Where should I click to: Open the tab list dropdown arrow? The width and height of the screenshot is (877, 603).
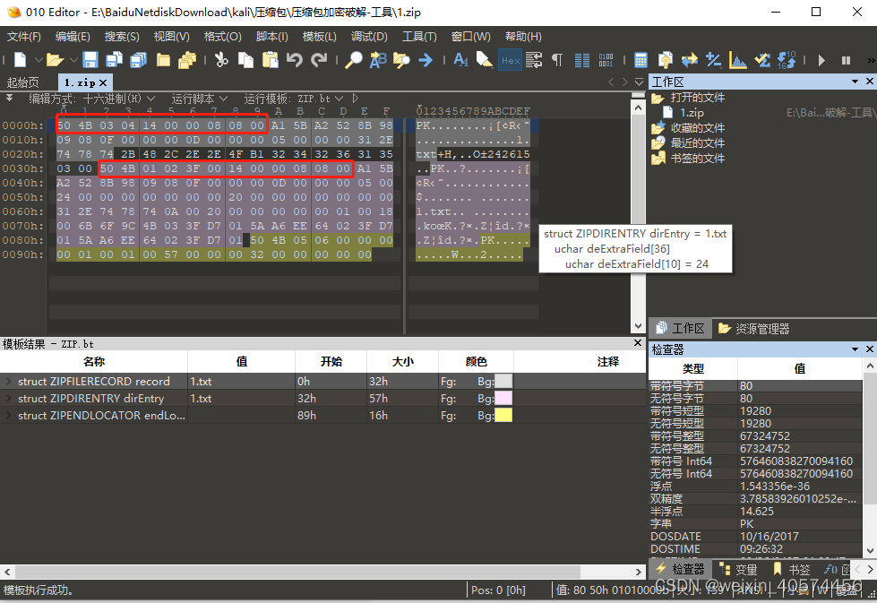[x=640, y=82]
